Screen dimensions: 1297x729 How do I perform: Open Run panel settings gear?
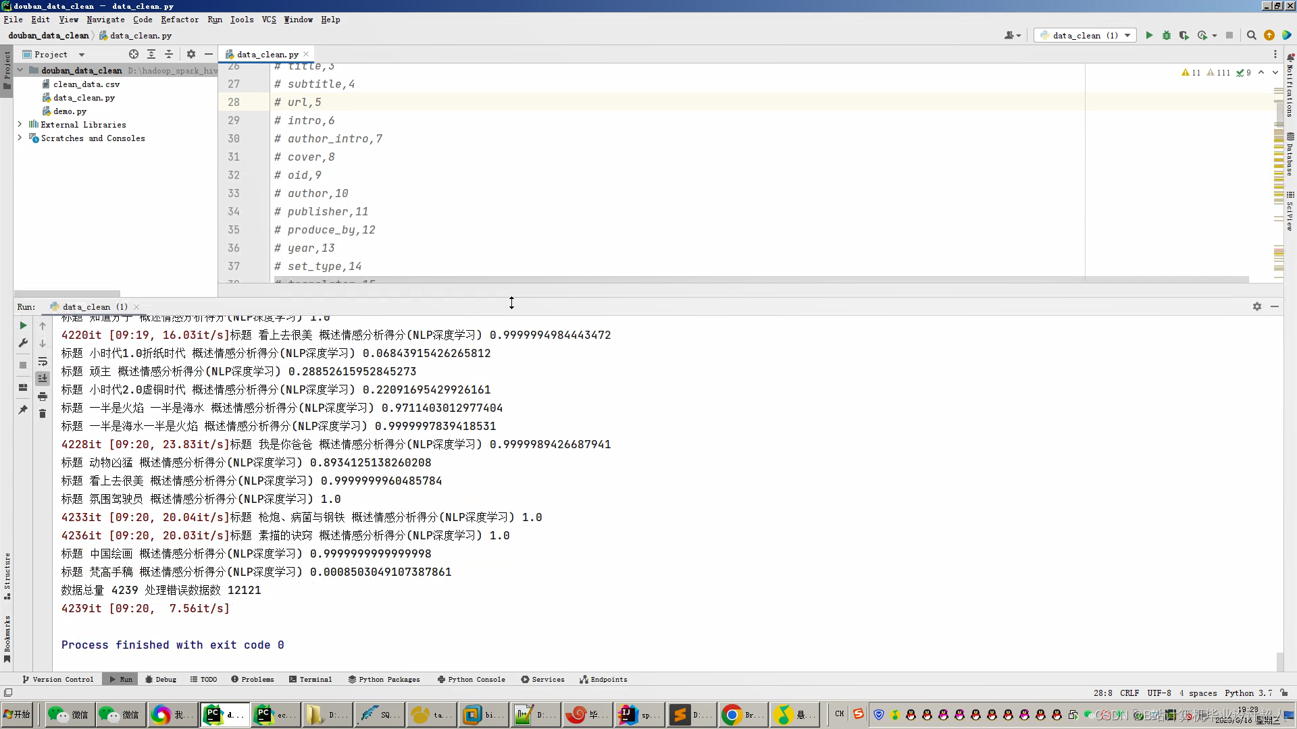point(1257,306)
